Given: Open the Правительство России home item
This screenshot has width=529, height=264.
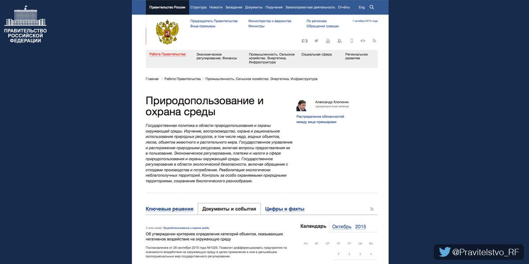Looking at the screenshot, I should coord(167,7).
